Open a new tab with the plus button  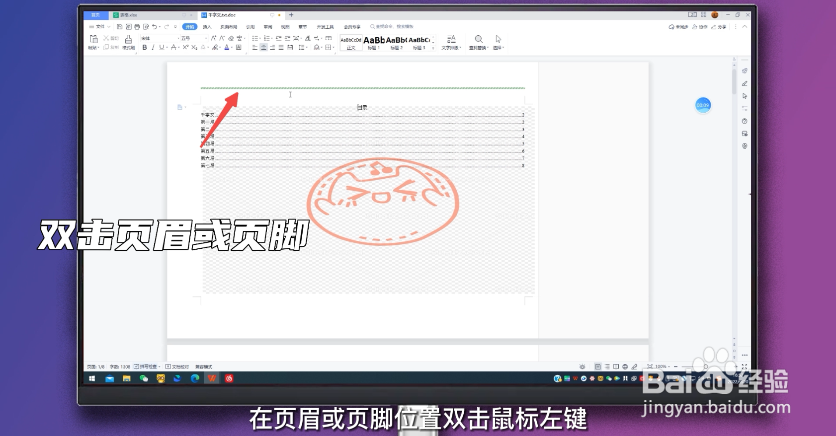point(291,15)
